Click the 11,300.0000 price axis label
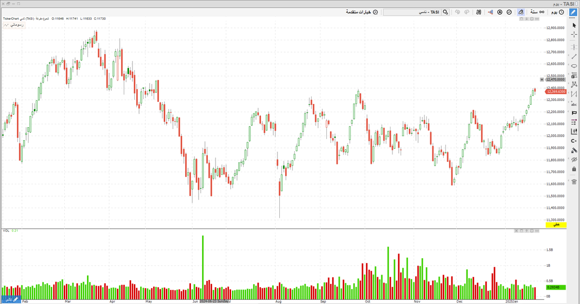580x304 pixels. click(x=556, y=220)
